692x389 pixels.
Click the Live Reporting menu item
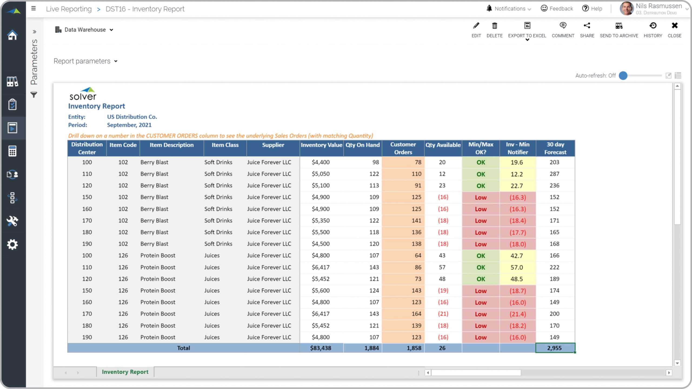pyautogui.click(x=69, y=9)
